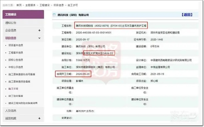Click the plus icon next to 企业信息
Viewport: 204px width, 127px height.
(x=39, y=31)
